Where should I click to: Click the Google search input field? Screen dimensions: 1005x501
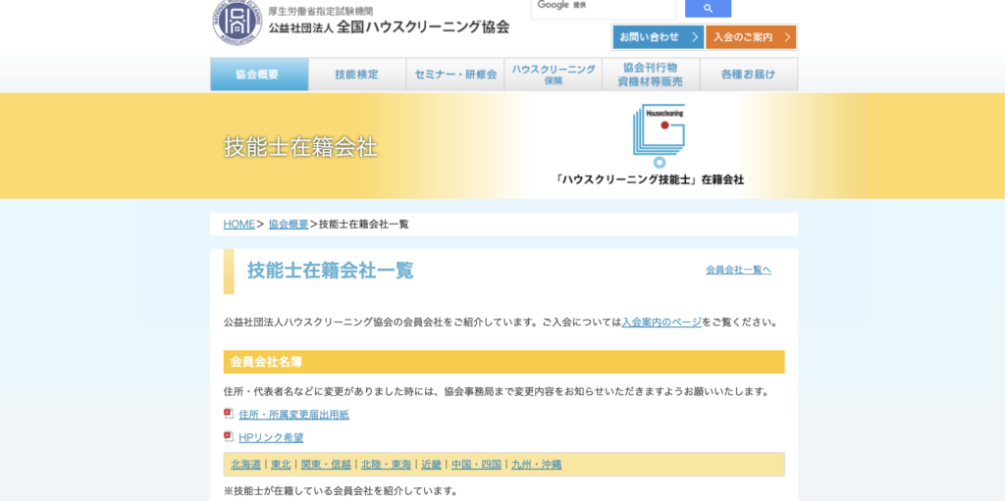(604, 8)
